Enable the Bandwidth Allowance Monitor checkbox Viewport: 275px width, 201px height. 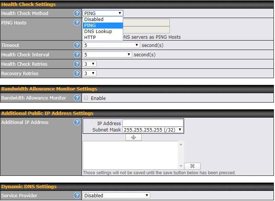tap(86, 98)
